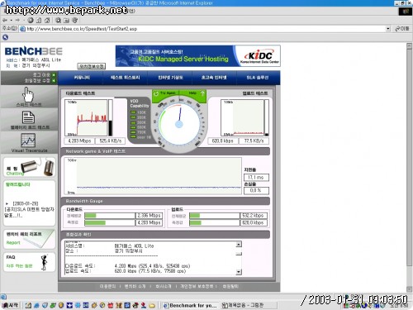Select the 77.5 KB/s upload value

point(254,141)
